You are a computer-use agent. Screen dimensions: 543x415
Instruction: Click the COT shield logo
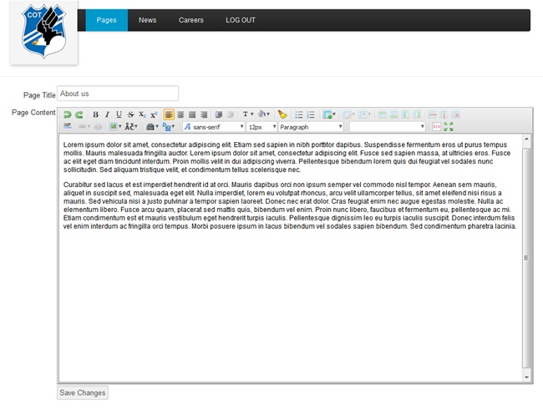43,32
